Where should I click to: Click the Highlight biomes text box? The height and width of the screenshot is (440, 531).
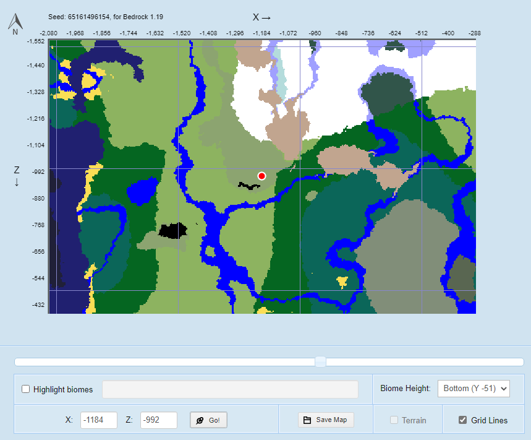coord(230,389)
